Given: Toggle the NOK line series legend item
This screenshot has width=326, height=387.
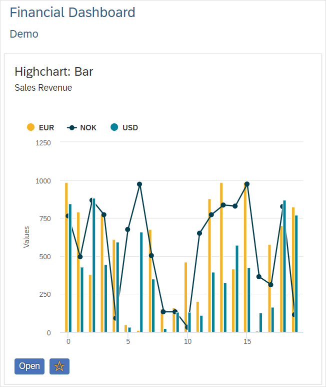Looking at the screenshot, I should pyautogui.click(x=81, y=128).
